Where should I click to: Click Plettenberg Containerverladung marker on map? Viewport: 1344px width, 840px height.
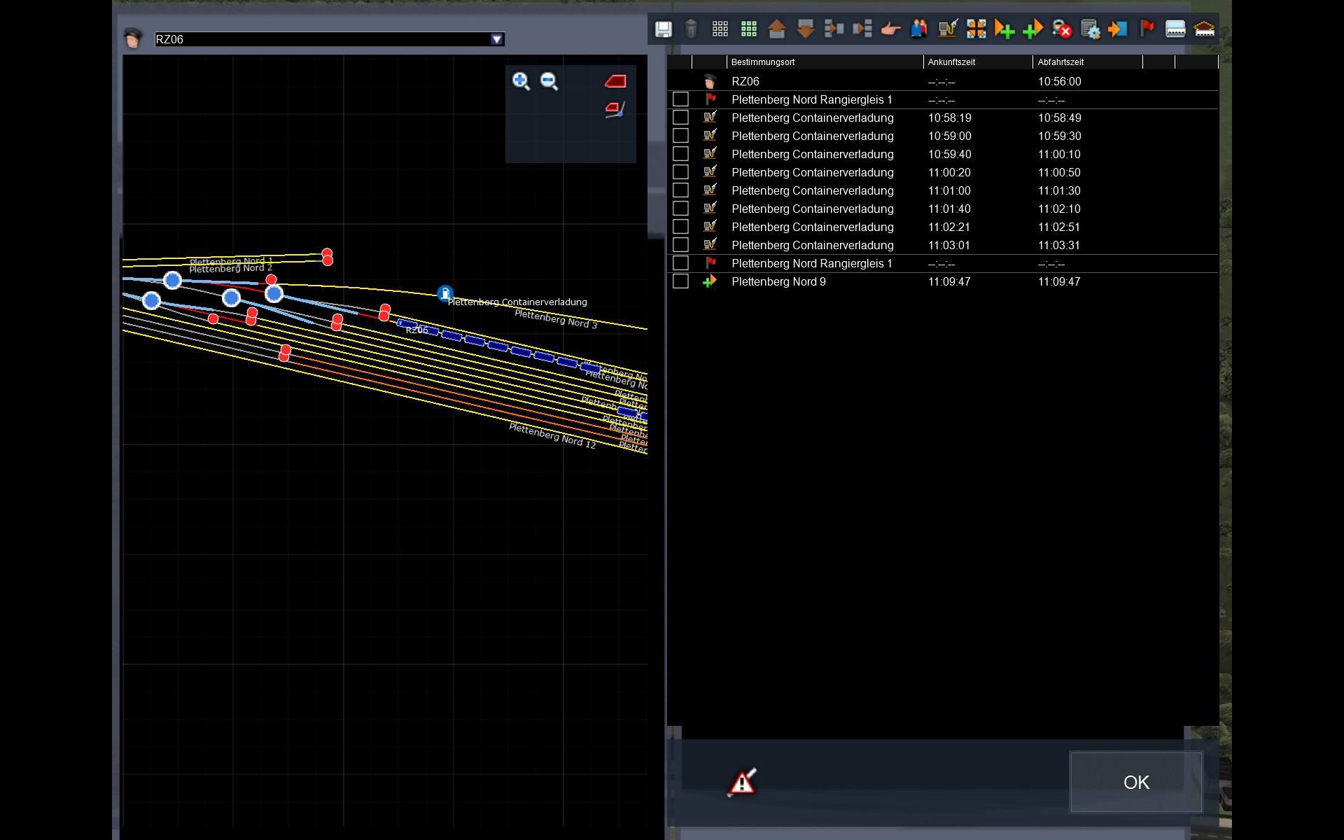click(x=445, y=293)
